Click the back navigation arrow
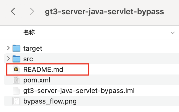179x112 pixels. [13, 11]
